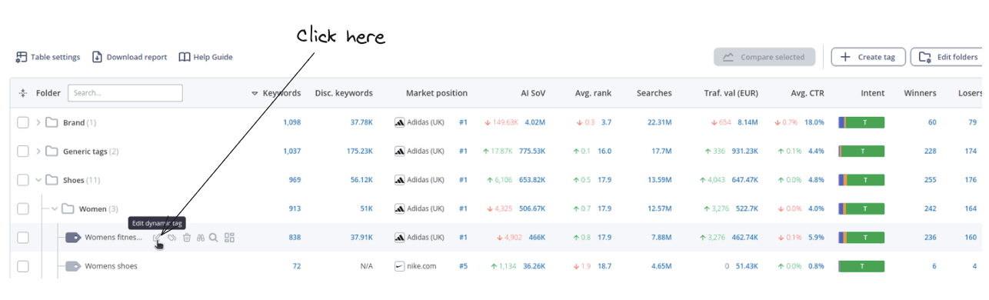Screen dimensions: 989x300
Task: Delete the Womens fitness tag with trash icon
Action: (x=187, y=238)
